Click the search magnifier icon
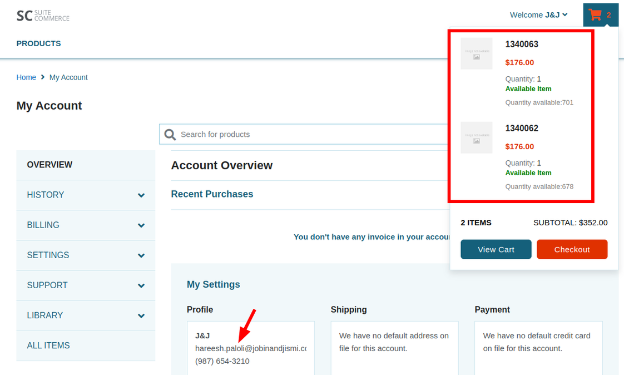Viewport: 624px width, 375px height. pos(170,134)
